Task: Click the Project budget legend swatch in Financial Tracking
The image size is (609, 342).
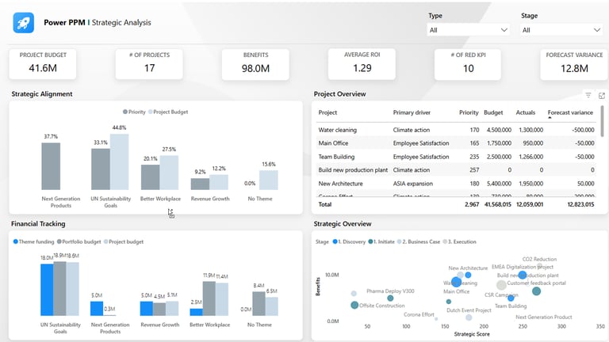Action: tap(105, 241)
